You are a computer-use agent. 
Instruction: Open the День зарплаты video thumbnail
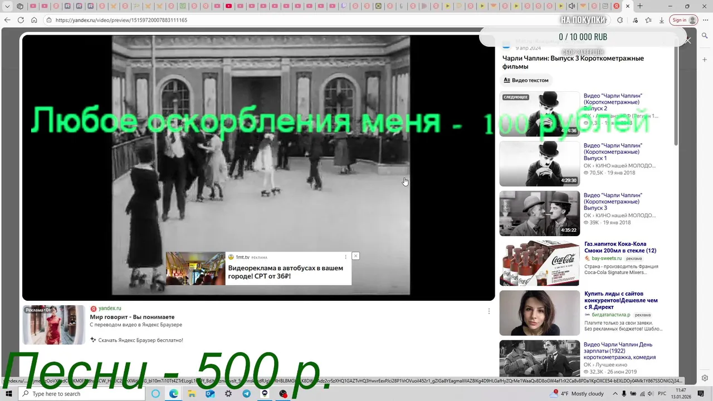point(539,359)
